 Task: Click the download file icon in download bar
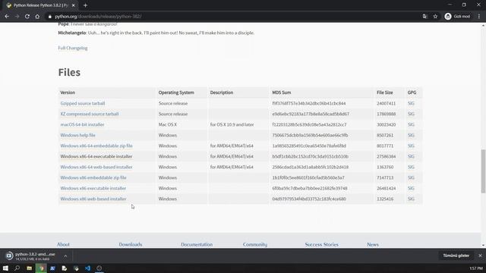click(9, 256)
